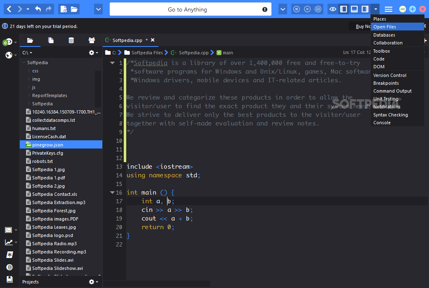Select robots.txt in file tree
Viewport: 429px width, 288px height.
[61, 161]
